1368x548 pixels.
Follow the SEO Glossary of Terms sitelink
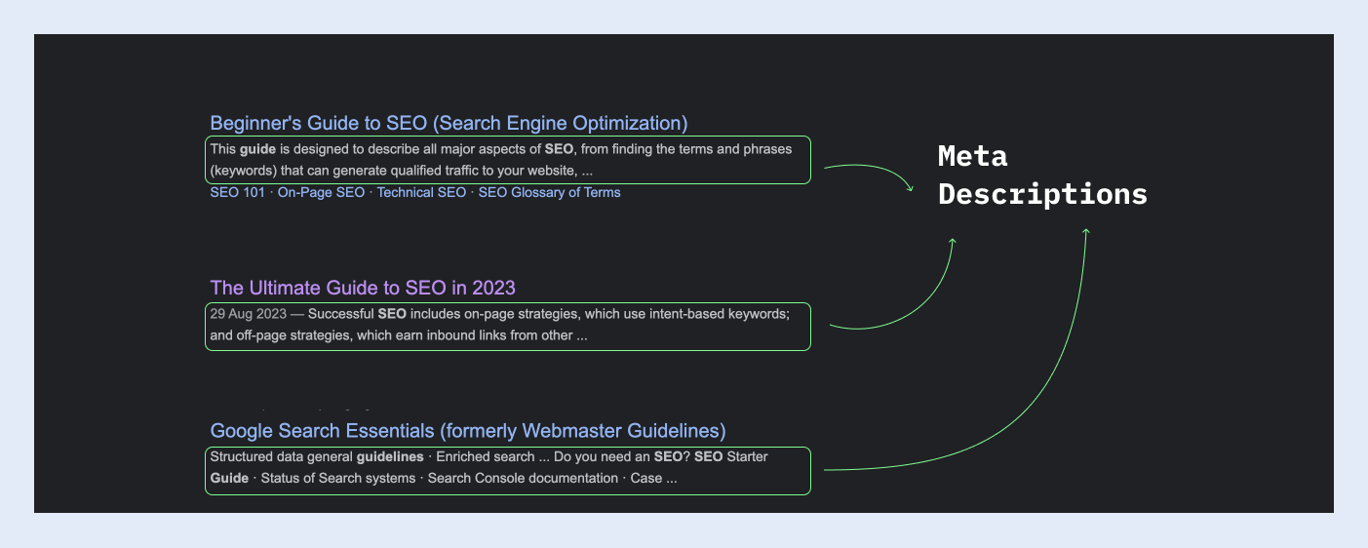point(549,192)
